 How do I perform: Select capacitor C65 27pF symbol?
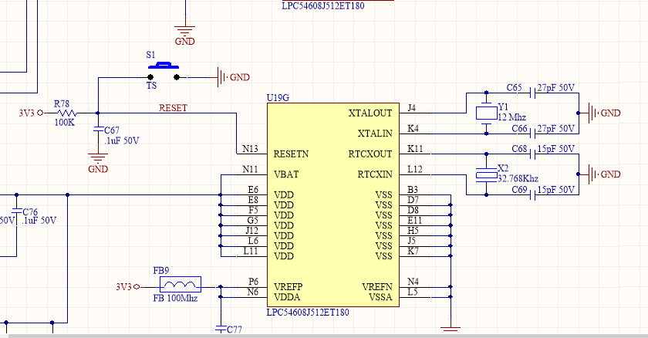tap(533, 93)
